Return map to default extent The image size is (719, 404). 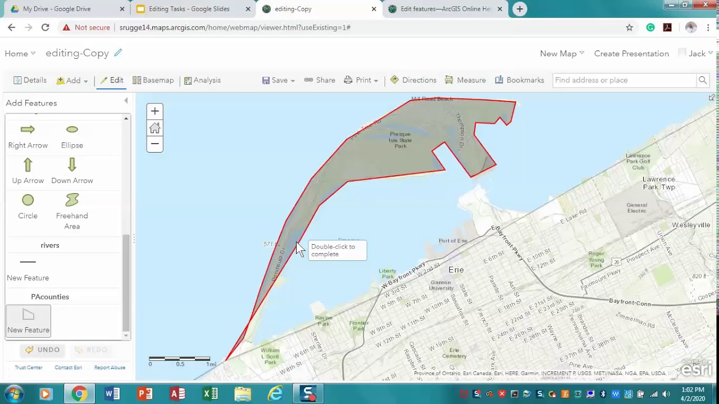tap(155, 128)
